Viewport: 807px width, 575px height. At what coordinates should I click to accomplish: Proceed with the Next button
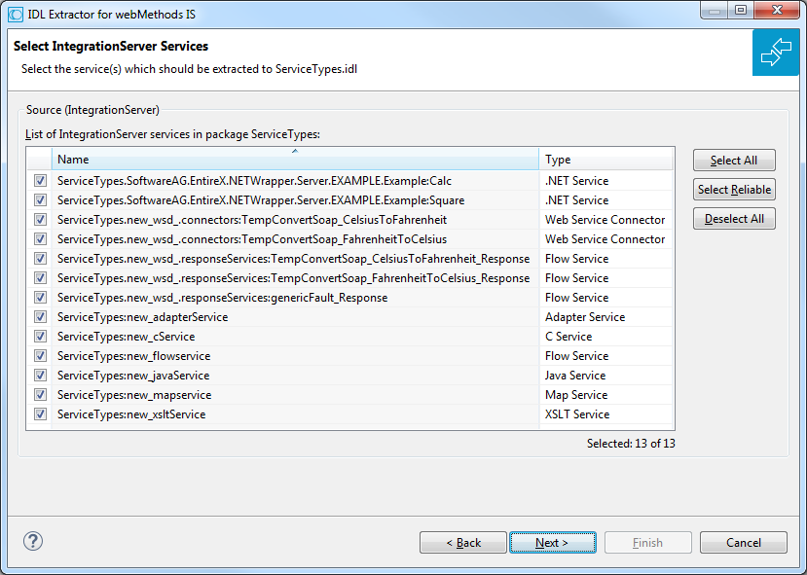(x=553, y=543)
